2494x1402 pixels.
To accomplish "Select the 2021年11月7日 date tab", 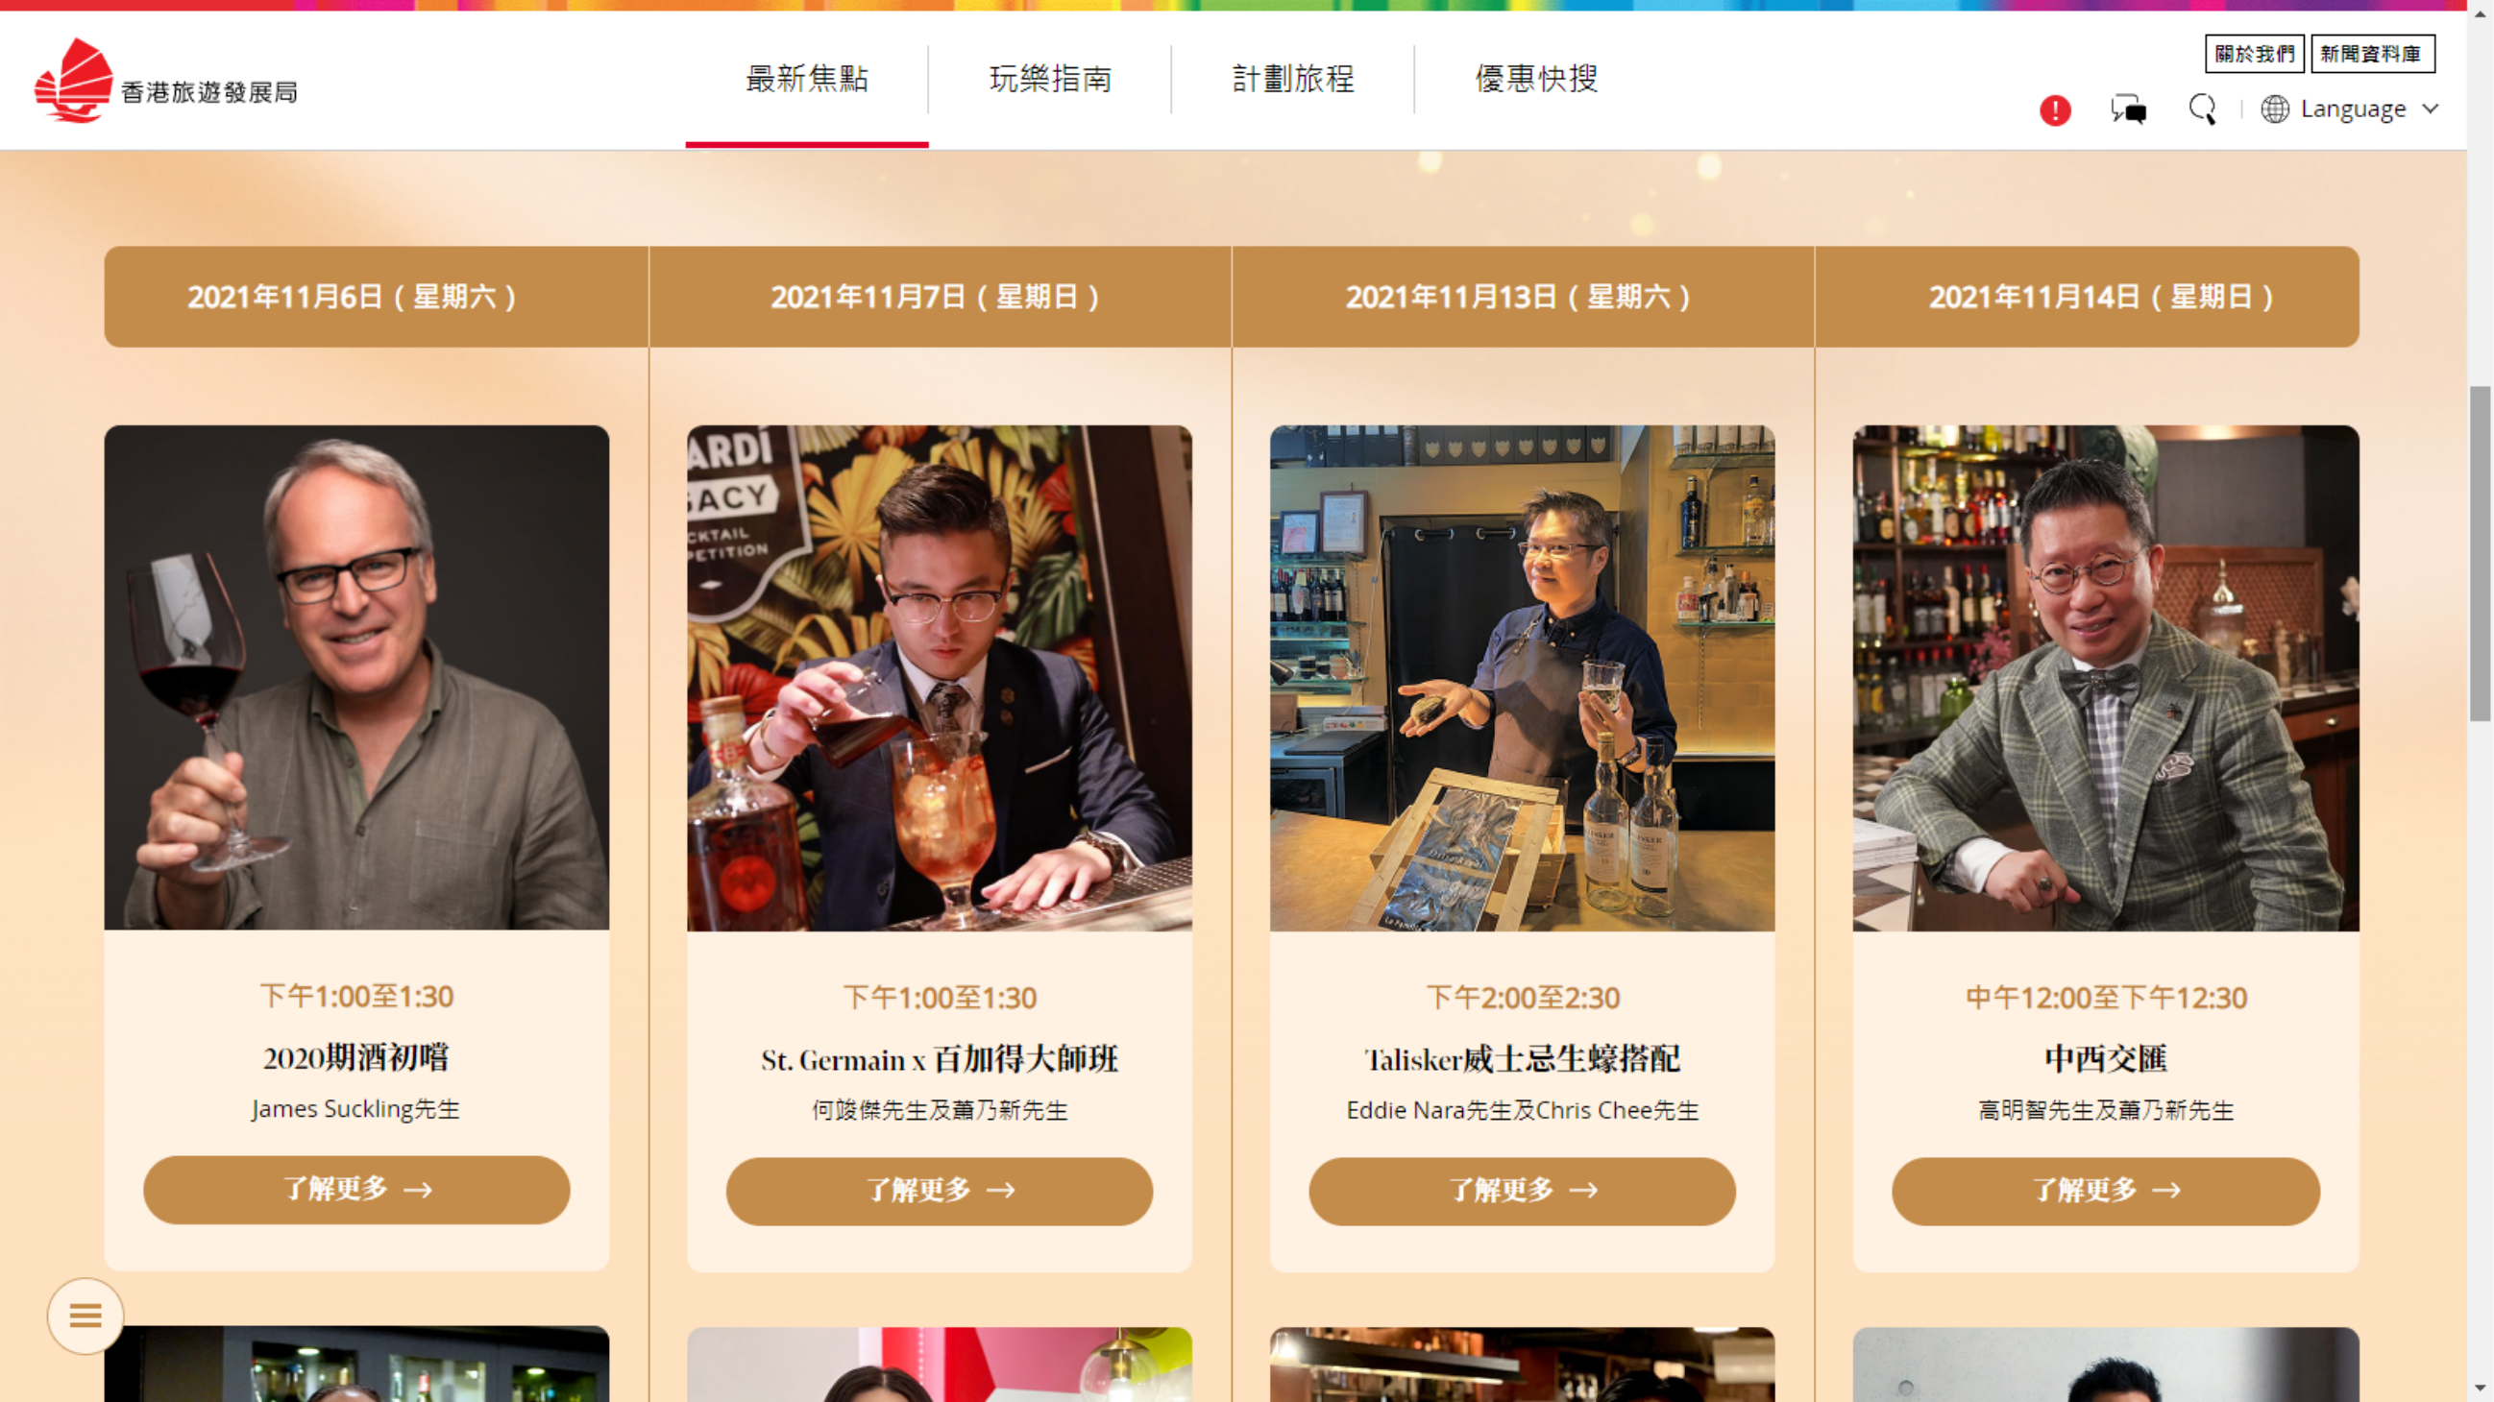I will (940, 297).
